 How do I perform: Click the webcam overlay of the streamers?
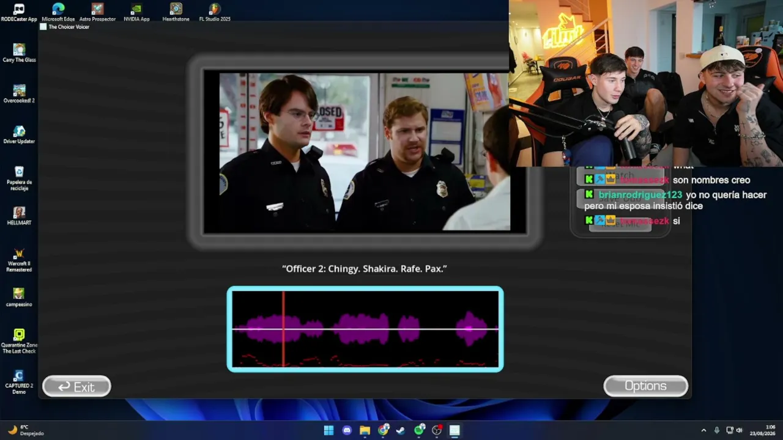646,83
